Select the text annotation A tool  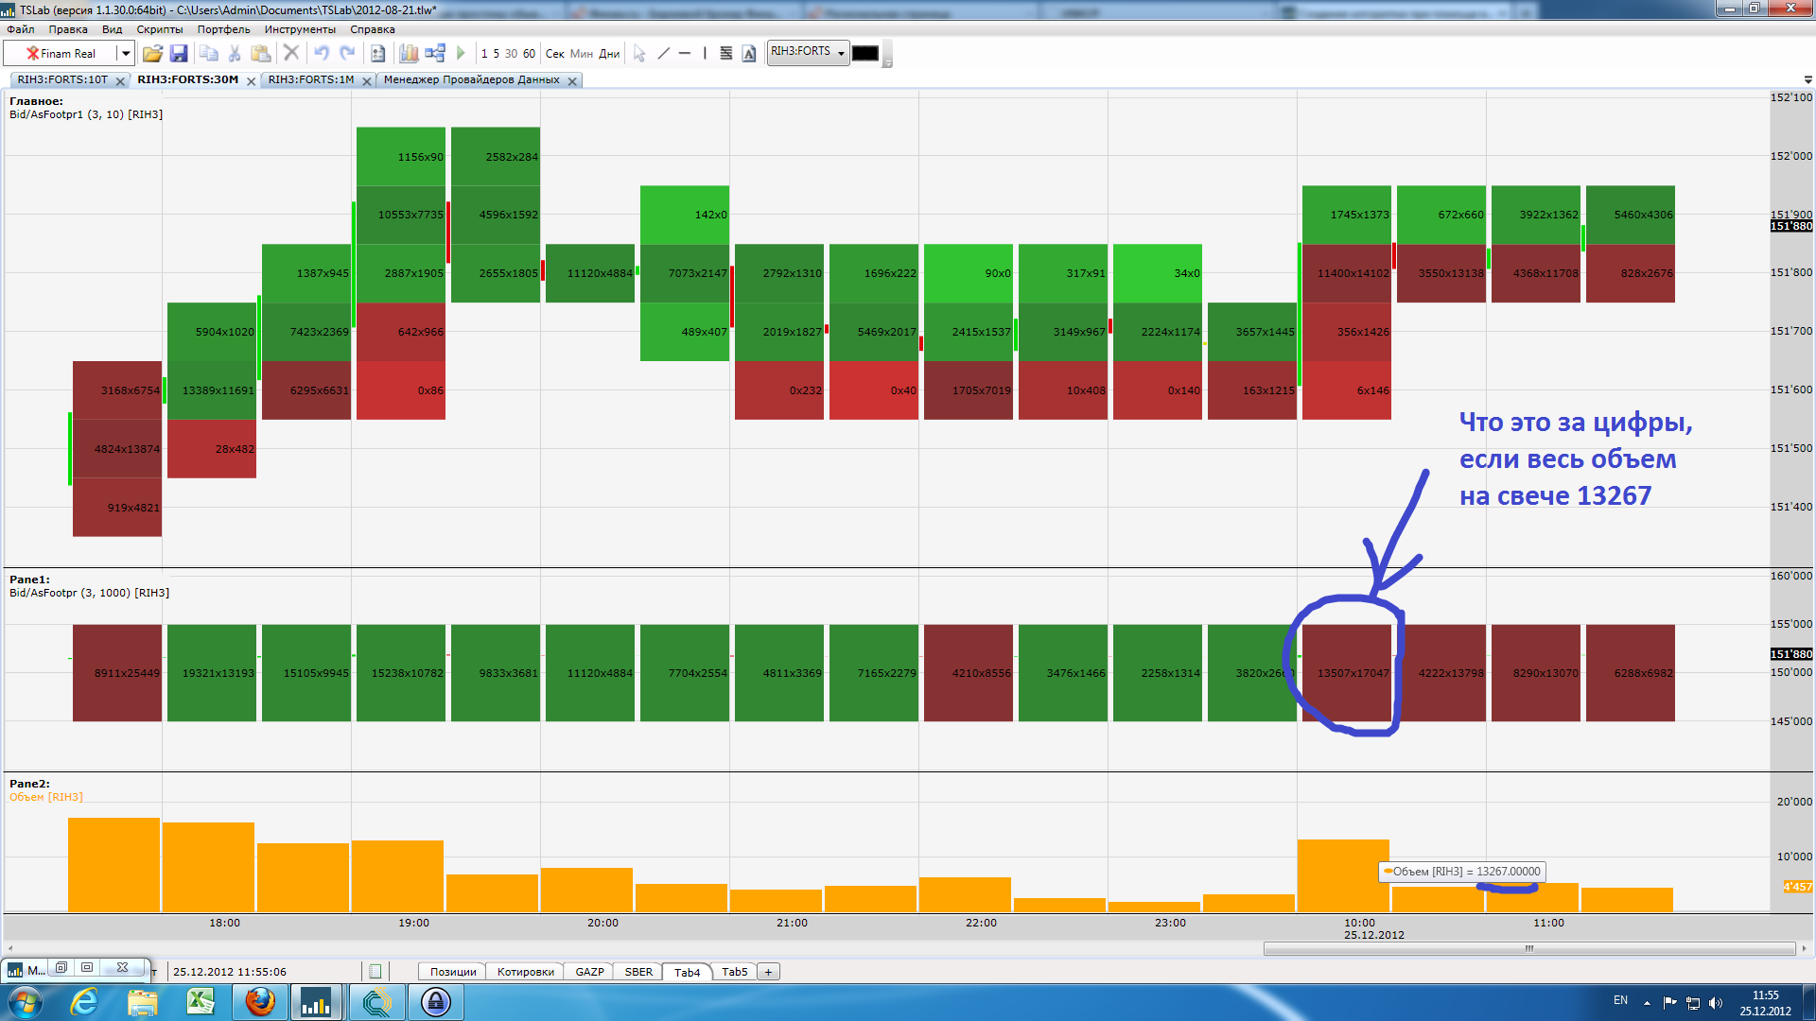(x=749, y=54)
